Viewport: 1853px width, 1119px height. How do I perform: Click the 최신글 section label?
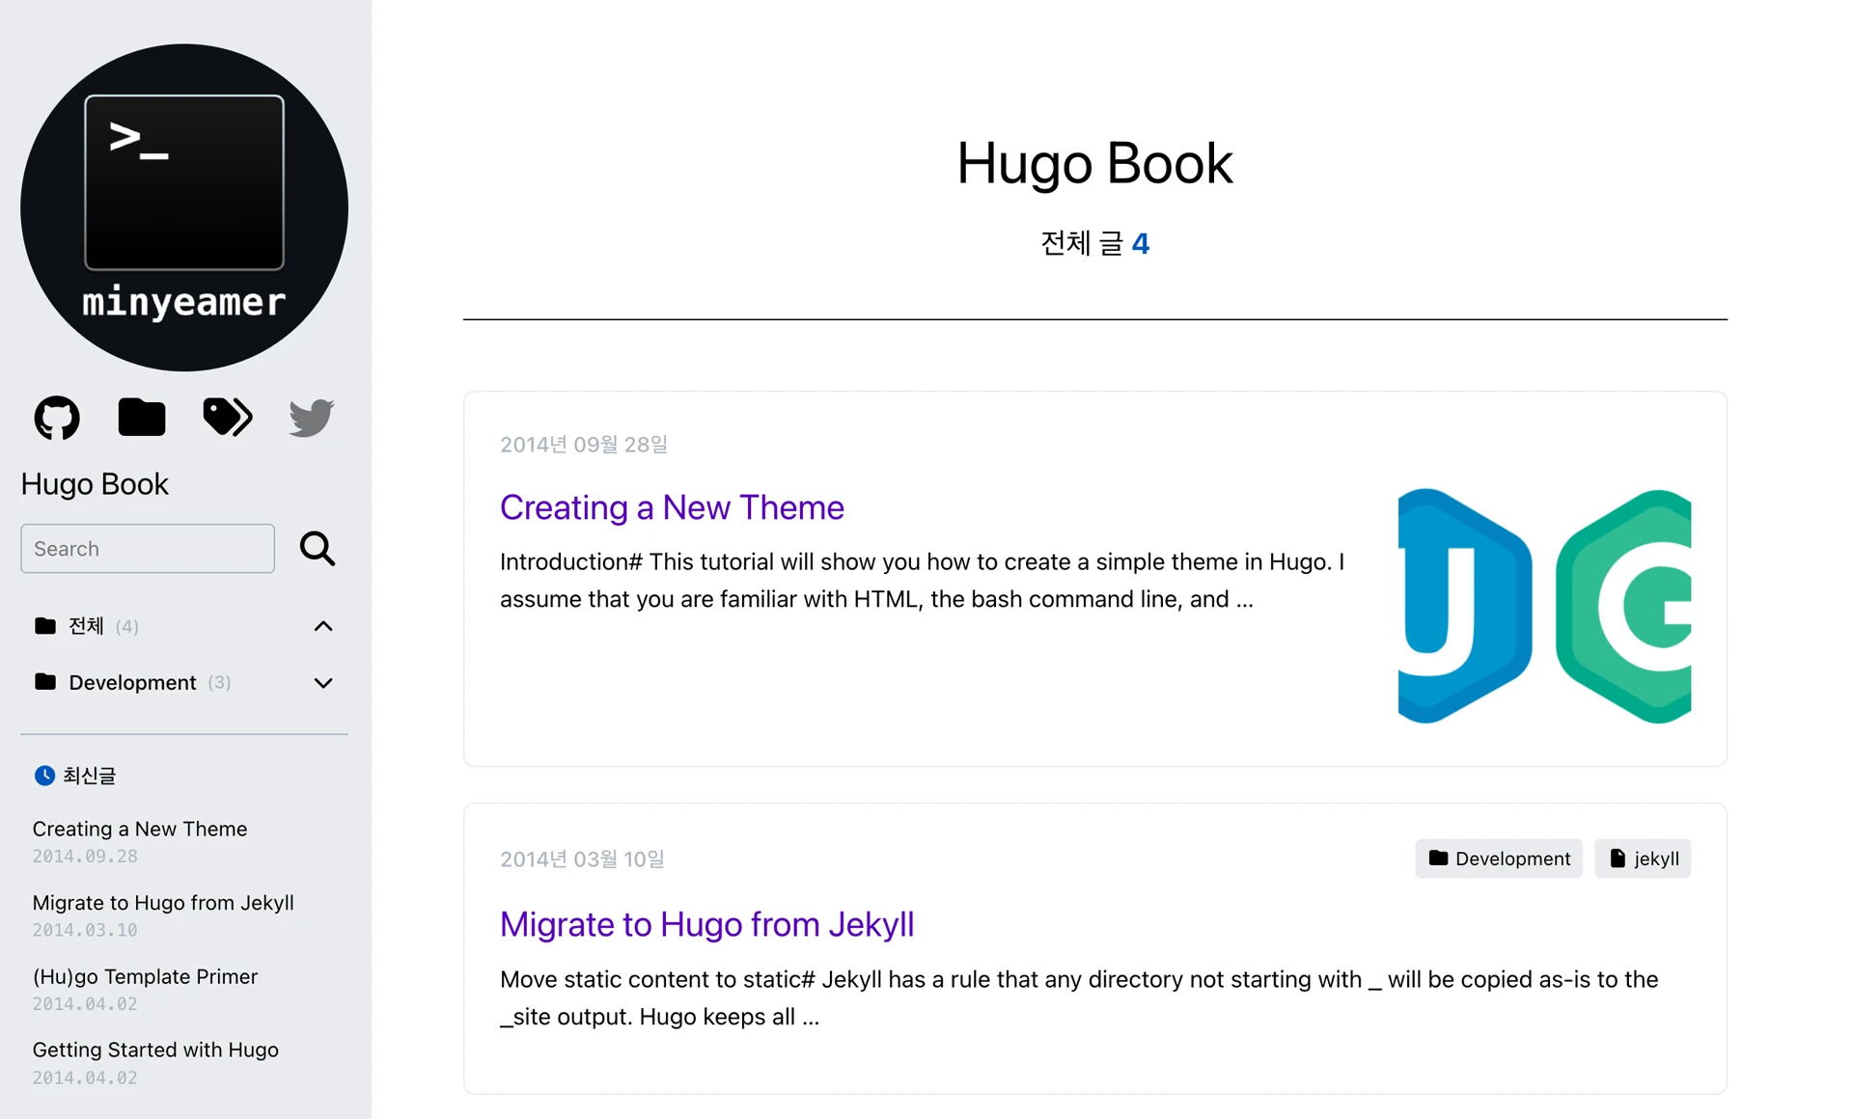click(90, 776)
